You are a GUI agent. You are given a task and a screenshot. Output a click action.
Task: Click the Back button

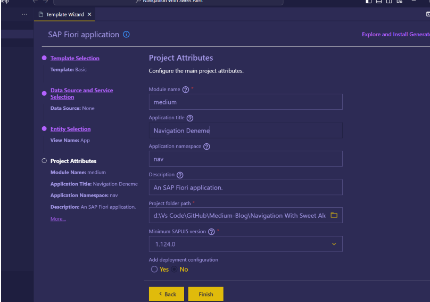pos(167,294)
